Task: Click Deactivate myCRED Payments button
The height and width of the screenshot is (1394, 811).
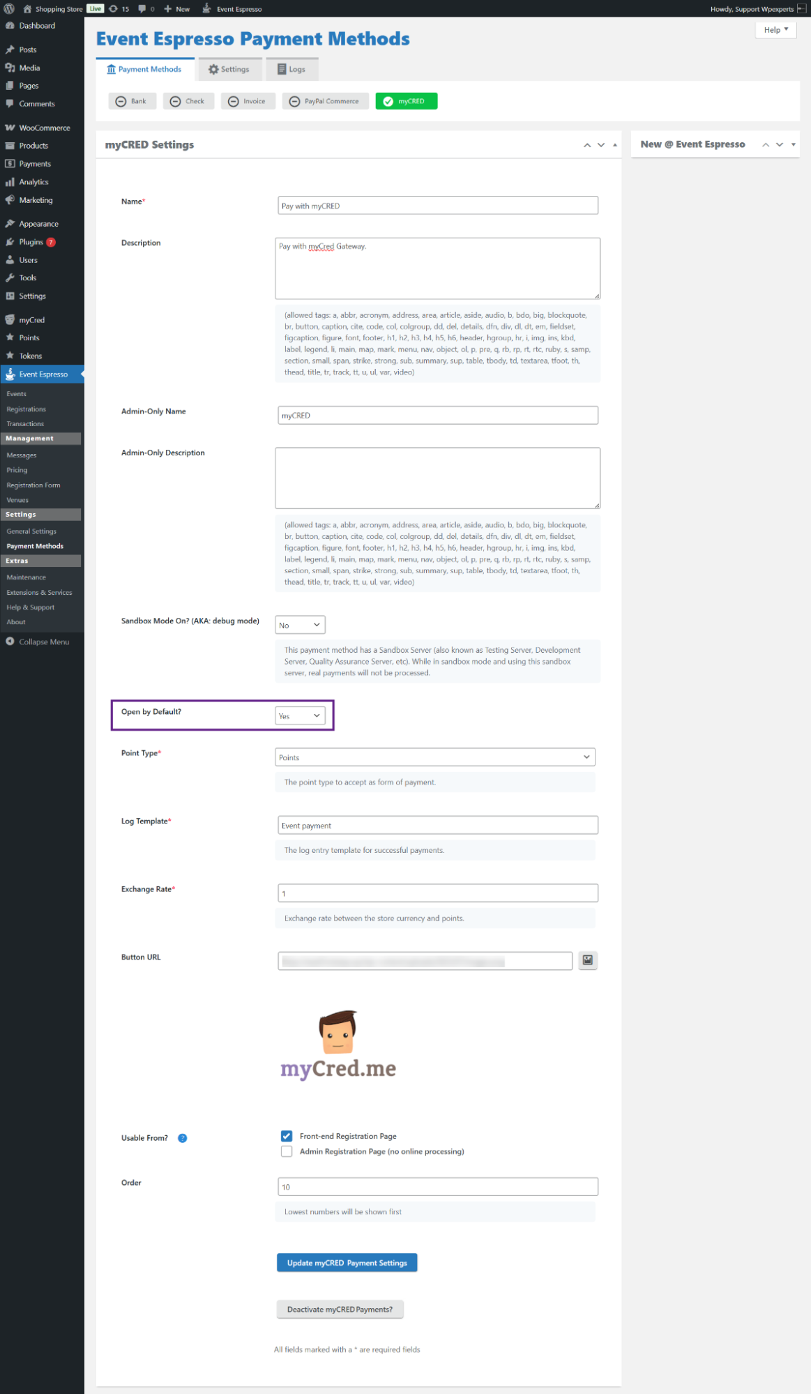Action: pos(340,1310)
